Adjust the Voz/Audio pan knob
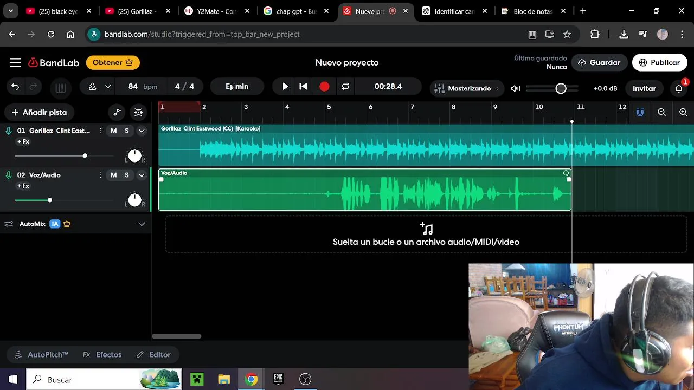The width and height of the screenshot is (694, 390). click(134, 200)
